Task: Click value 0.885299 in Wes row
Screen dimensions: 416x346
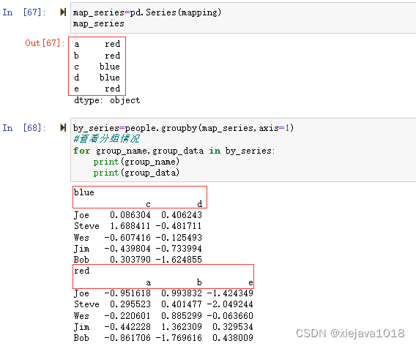Action: (x=182, y=316)
